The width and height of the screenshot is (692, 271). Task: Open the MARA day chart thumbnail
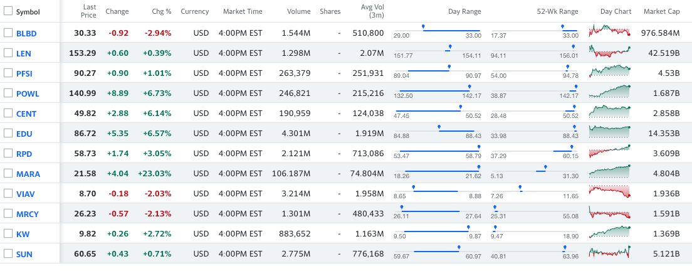click(610, 172)
